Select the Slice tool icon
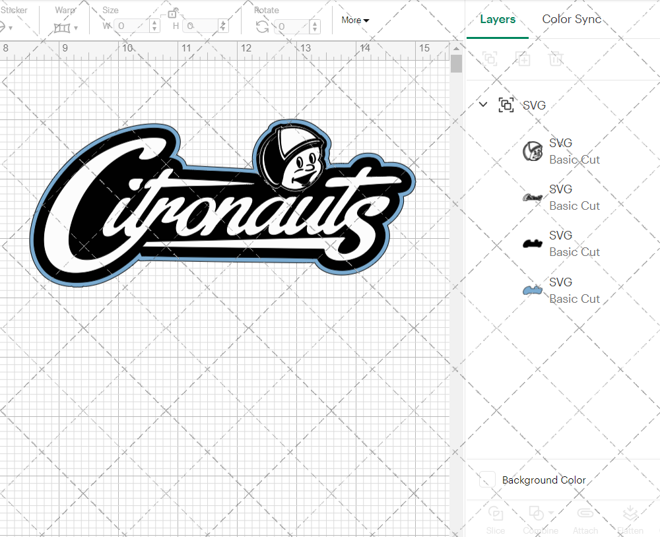This screenshot has width=660, height=537. click(x=496, y=513)
